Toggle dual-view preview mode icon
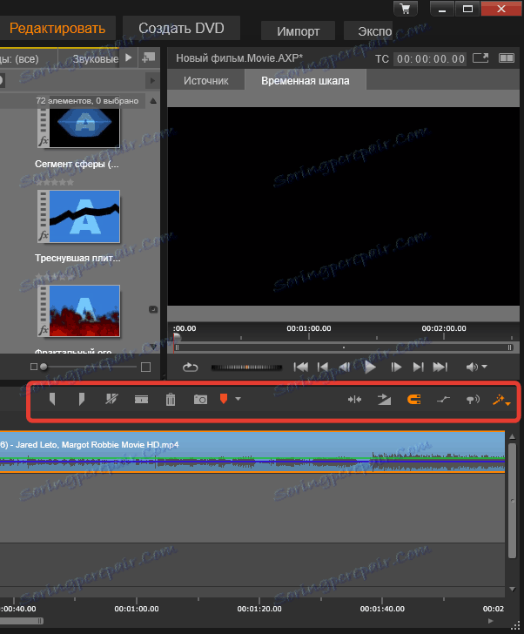The height and width of the screenshot is (634, 524). click(507, 59)
